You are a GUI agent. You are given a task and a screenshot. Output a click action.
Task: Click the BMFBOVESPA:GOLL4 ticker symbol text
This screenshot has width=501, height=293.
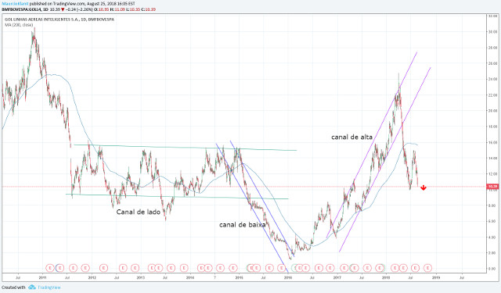click(x=22, y=9)
